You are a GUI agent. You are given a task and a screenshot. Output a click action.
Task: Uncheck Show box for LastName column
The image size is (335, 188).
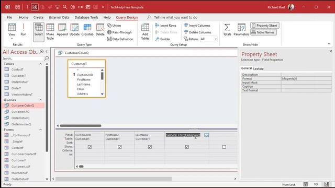click(150, 147)
